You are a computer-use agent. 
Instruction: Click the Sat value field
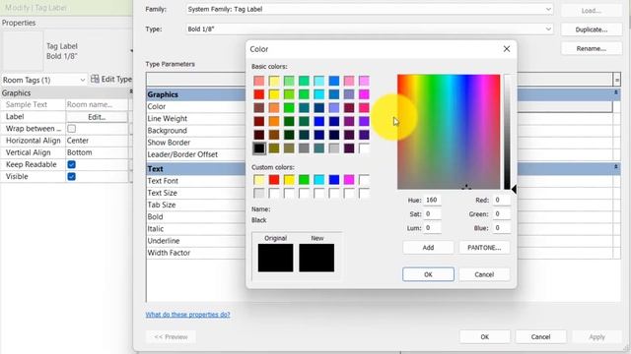click(x=432, y=214)
